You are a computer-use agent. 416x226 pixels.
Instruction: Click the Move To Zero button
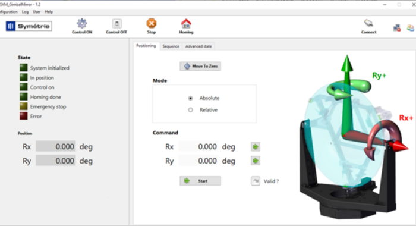click(200, 66)
